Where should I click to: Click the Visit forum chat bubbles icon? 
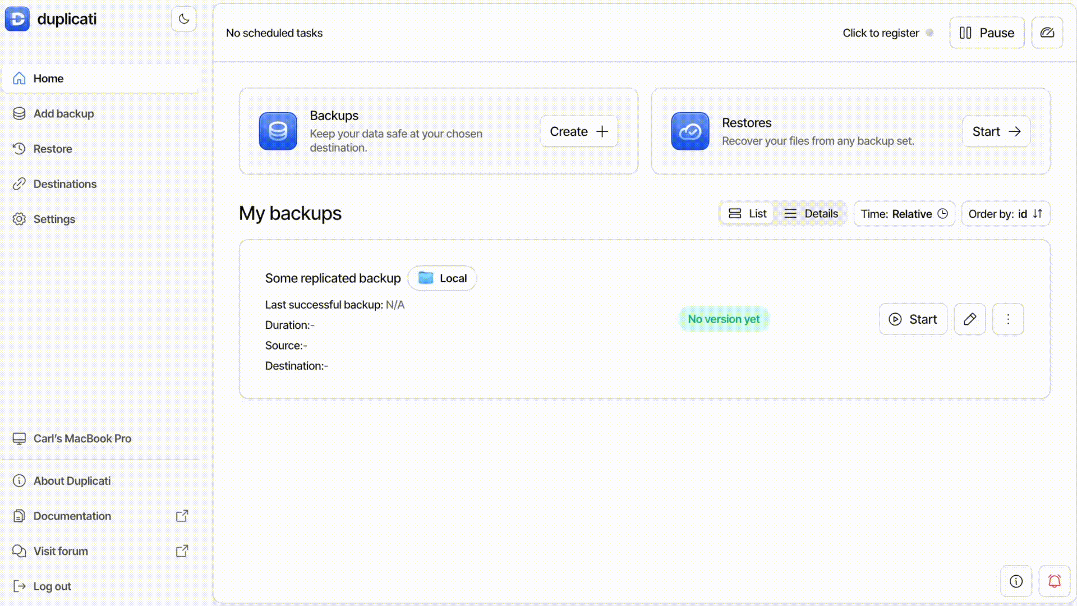coord(20,552)
